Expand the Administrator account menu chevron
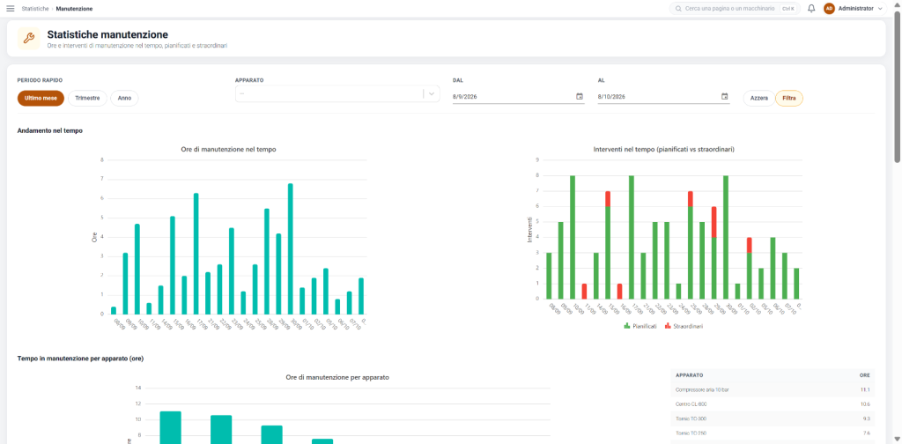 click(x=880, y=9)
